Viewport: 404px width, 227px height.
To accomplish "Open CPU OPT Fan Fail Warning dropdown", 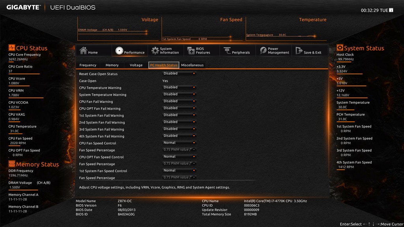I will coord(180,108).
